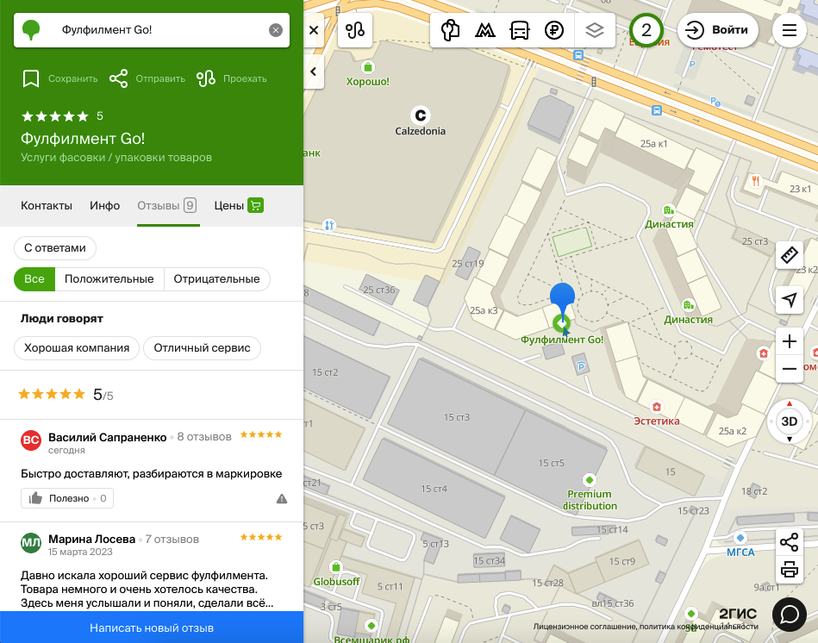Click the 'МЛ' green avatar
This screenshot has height=643, width=818.
coord(31,542)
